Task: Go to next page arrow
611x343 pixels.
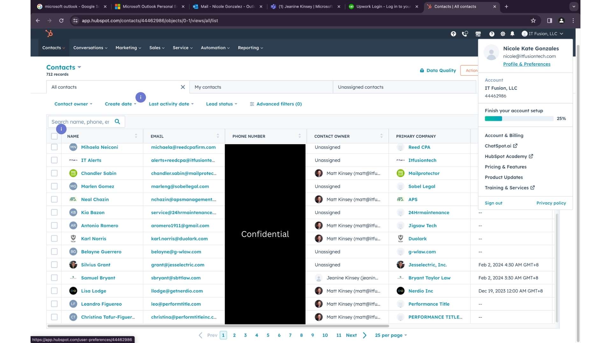Action: coord(365,335)
